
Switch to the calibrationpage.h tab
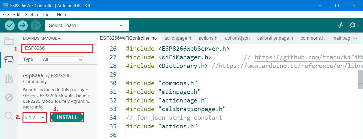[275, 38]
